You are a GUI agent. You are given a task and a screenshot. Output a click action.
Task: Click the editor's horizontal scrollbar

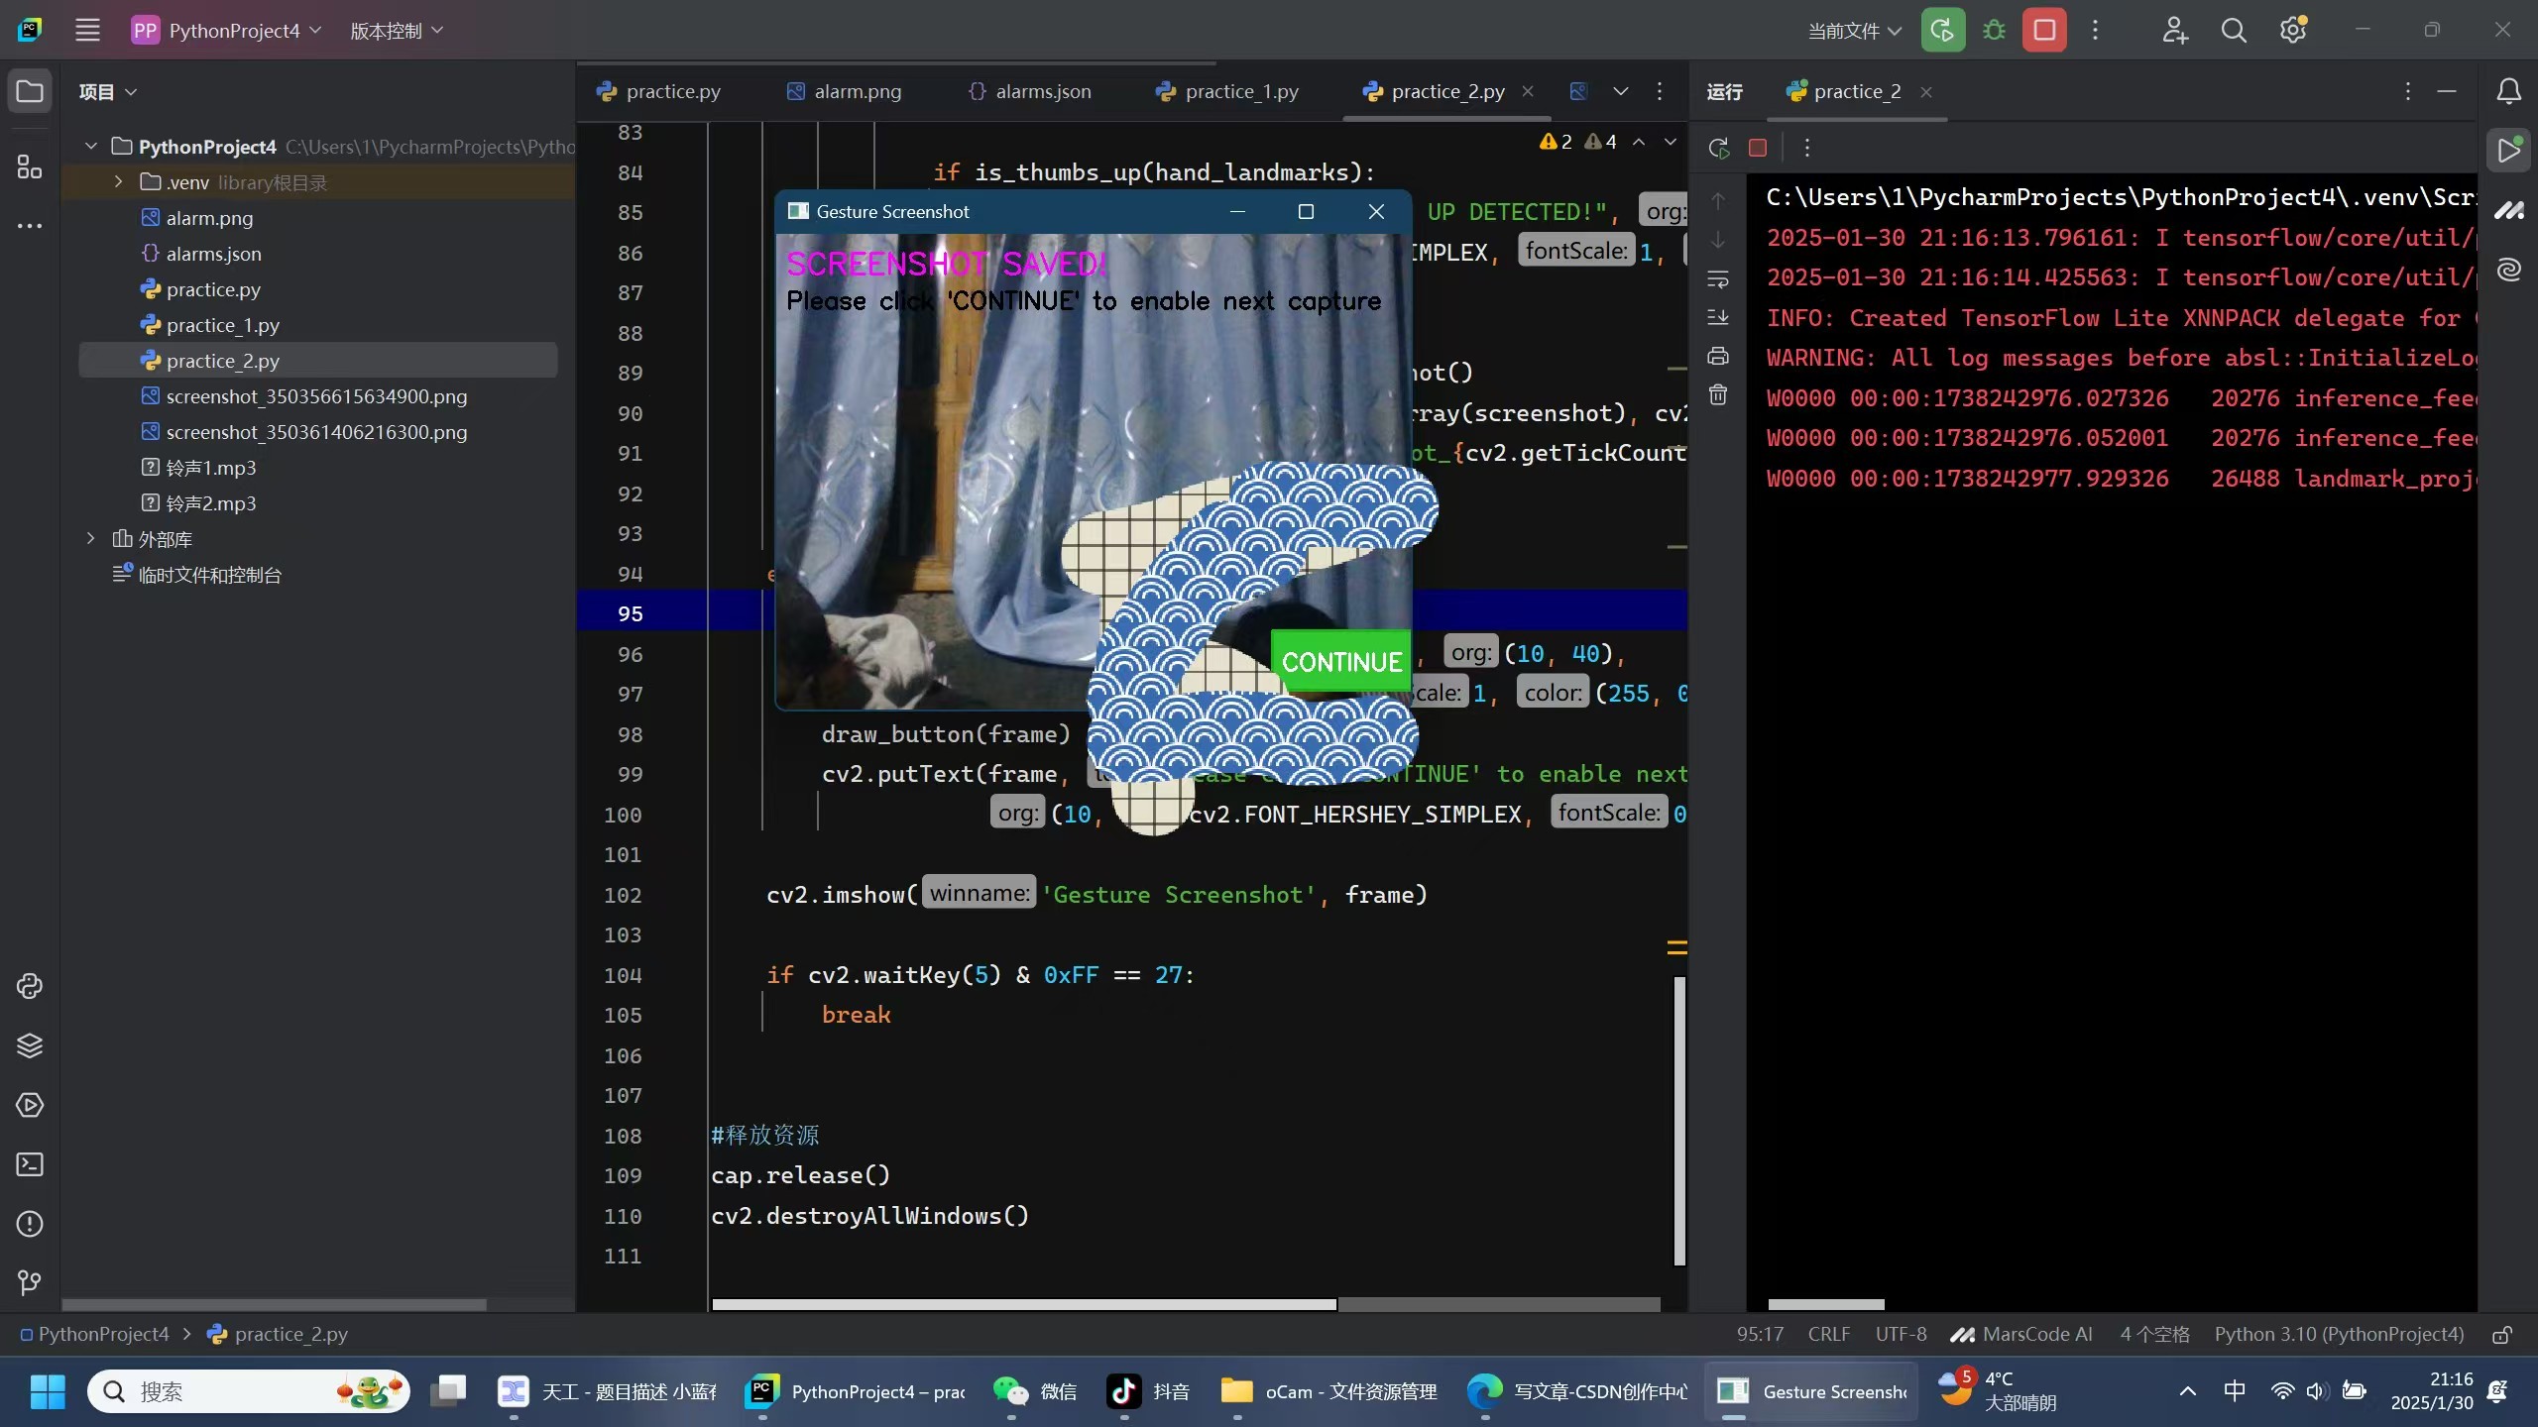point(1026,1304)
